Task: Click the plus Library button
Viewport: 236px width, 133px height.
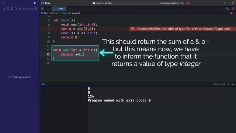Action: click(x=224, y=3)
